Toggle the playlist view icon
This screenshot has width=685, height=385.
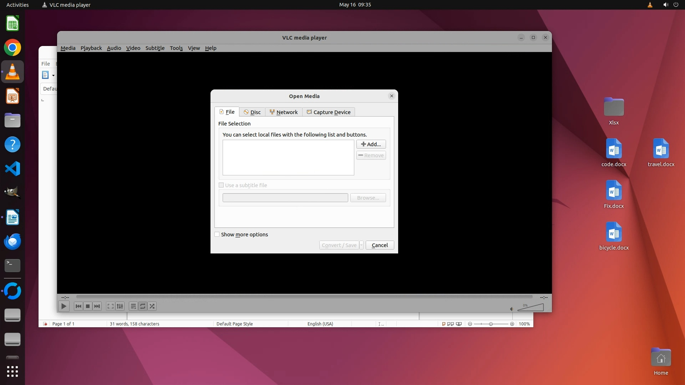coord(133,306)
